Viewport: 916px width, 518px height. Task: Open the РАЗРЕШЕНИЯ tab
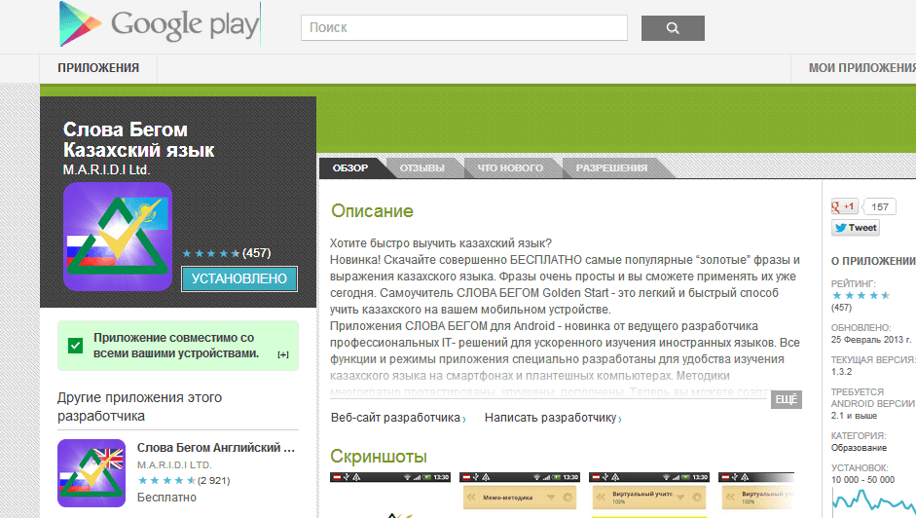coord(611,167)
